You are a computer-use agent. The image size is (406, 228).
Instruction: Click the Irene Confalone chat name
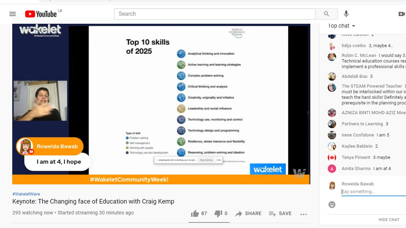(357, 135)
